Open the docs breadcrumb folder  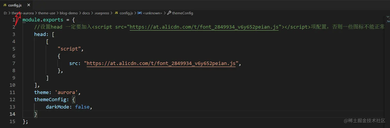pos(86,13)
